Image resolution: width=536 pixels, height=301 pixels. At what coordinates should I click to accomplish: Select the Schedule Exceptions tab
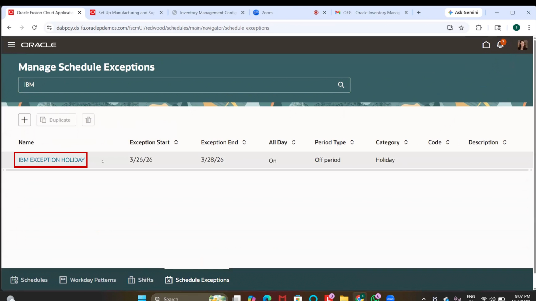[197, 280]
